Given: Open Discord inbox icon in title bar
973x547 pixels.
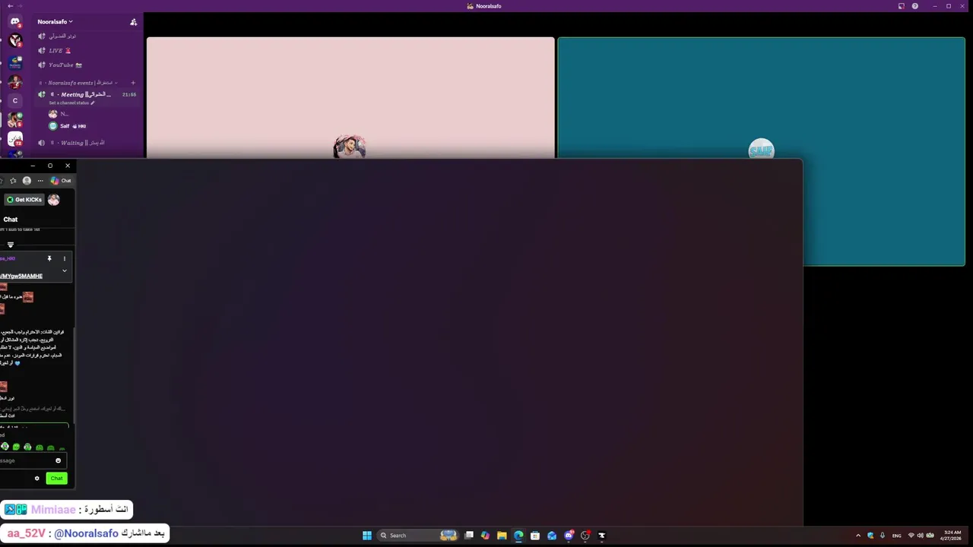Looking at the screenshot, I should tap(902, 6).
